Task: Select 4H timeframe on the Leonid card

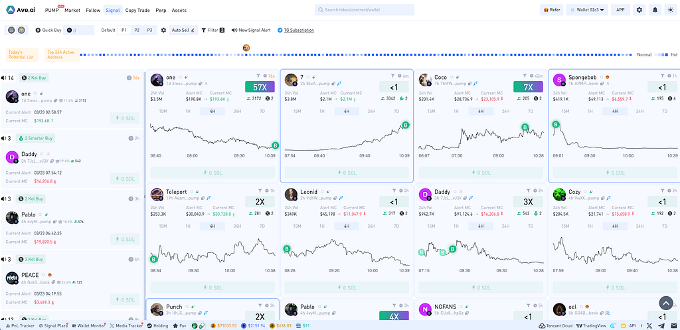Action: 347,226
